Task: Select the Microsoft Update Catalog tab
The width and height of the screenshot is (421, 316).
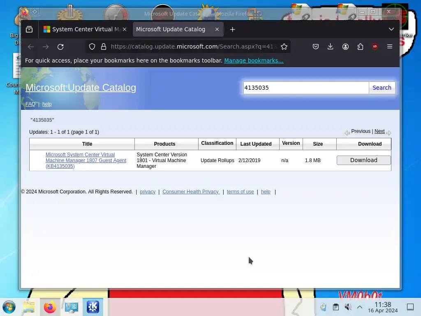Action: click(x=178, y=29)
